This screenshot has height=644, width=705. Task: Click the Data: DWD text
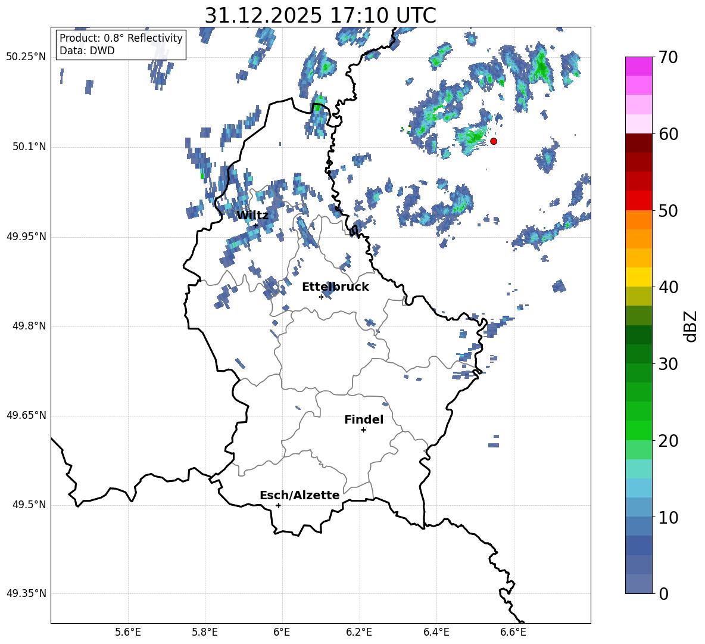coord(87,51)
